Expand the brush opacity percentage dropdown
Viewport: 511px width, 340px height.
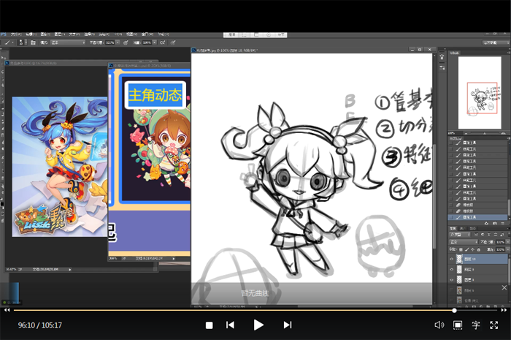pyautogui.click(x=120, y=42)
